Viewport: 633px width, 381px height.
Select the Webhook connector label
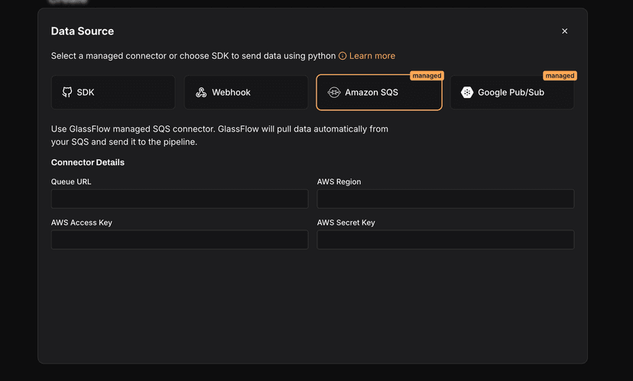(x=232, y=93)
